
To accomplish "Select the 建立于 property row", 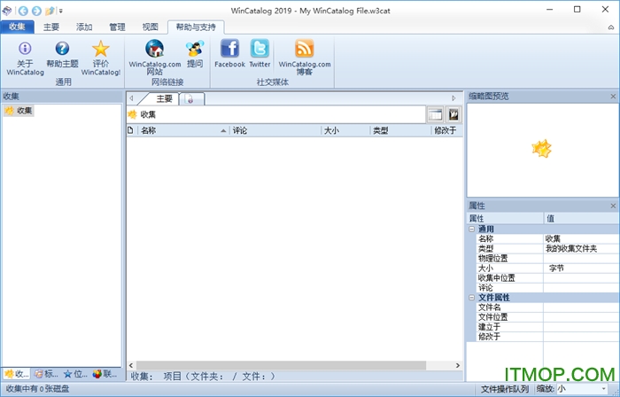I will pos(547,327).
